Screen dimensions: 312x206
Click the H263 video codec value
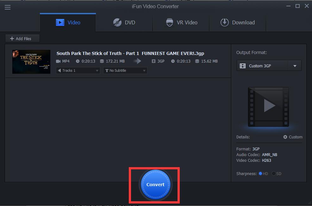[x=266, y=160]
